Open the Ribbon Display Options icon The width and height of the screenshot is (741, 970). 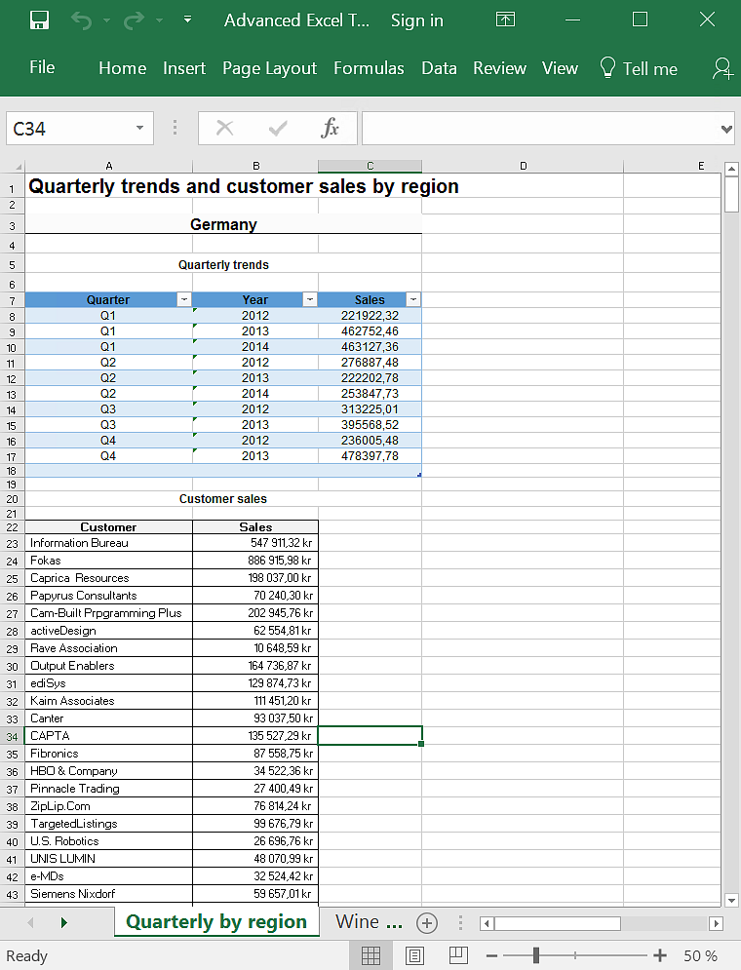[x=505, y=20]
